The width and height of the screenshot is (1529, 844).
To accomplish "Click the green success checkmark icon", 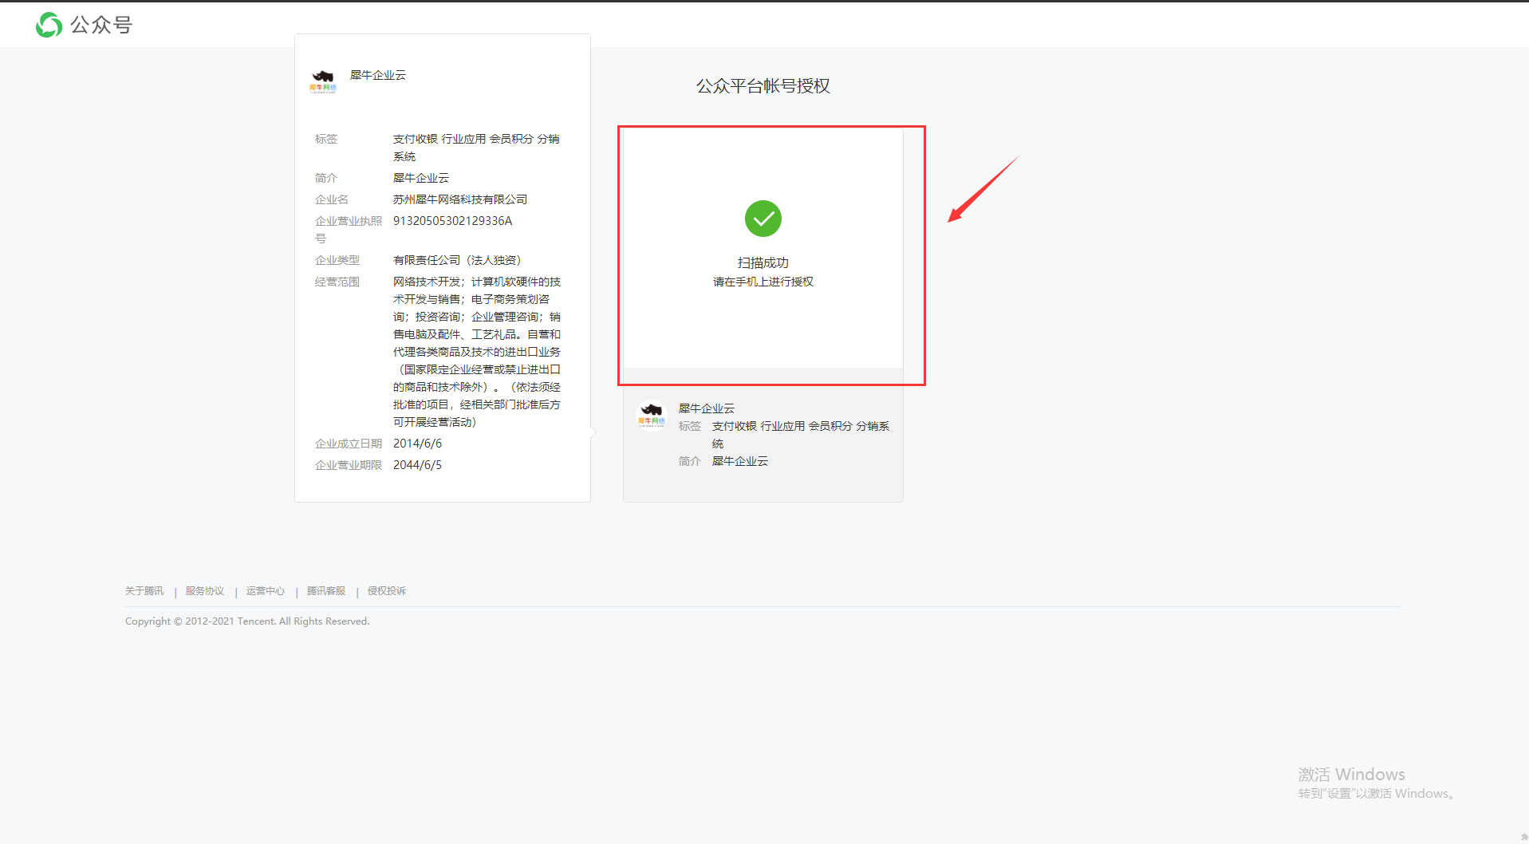I will (763, 219).
